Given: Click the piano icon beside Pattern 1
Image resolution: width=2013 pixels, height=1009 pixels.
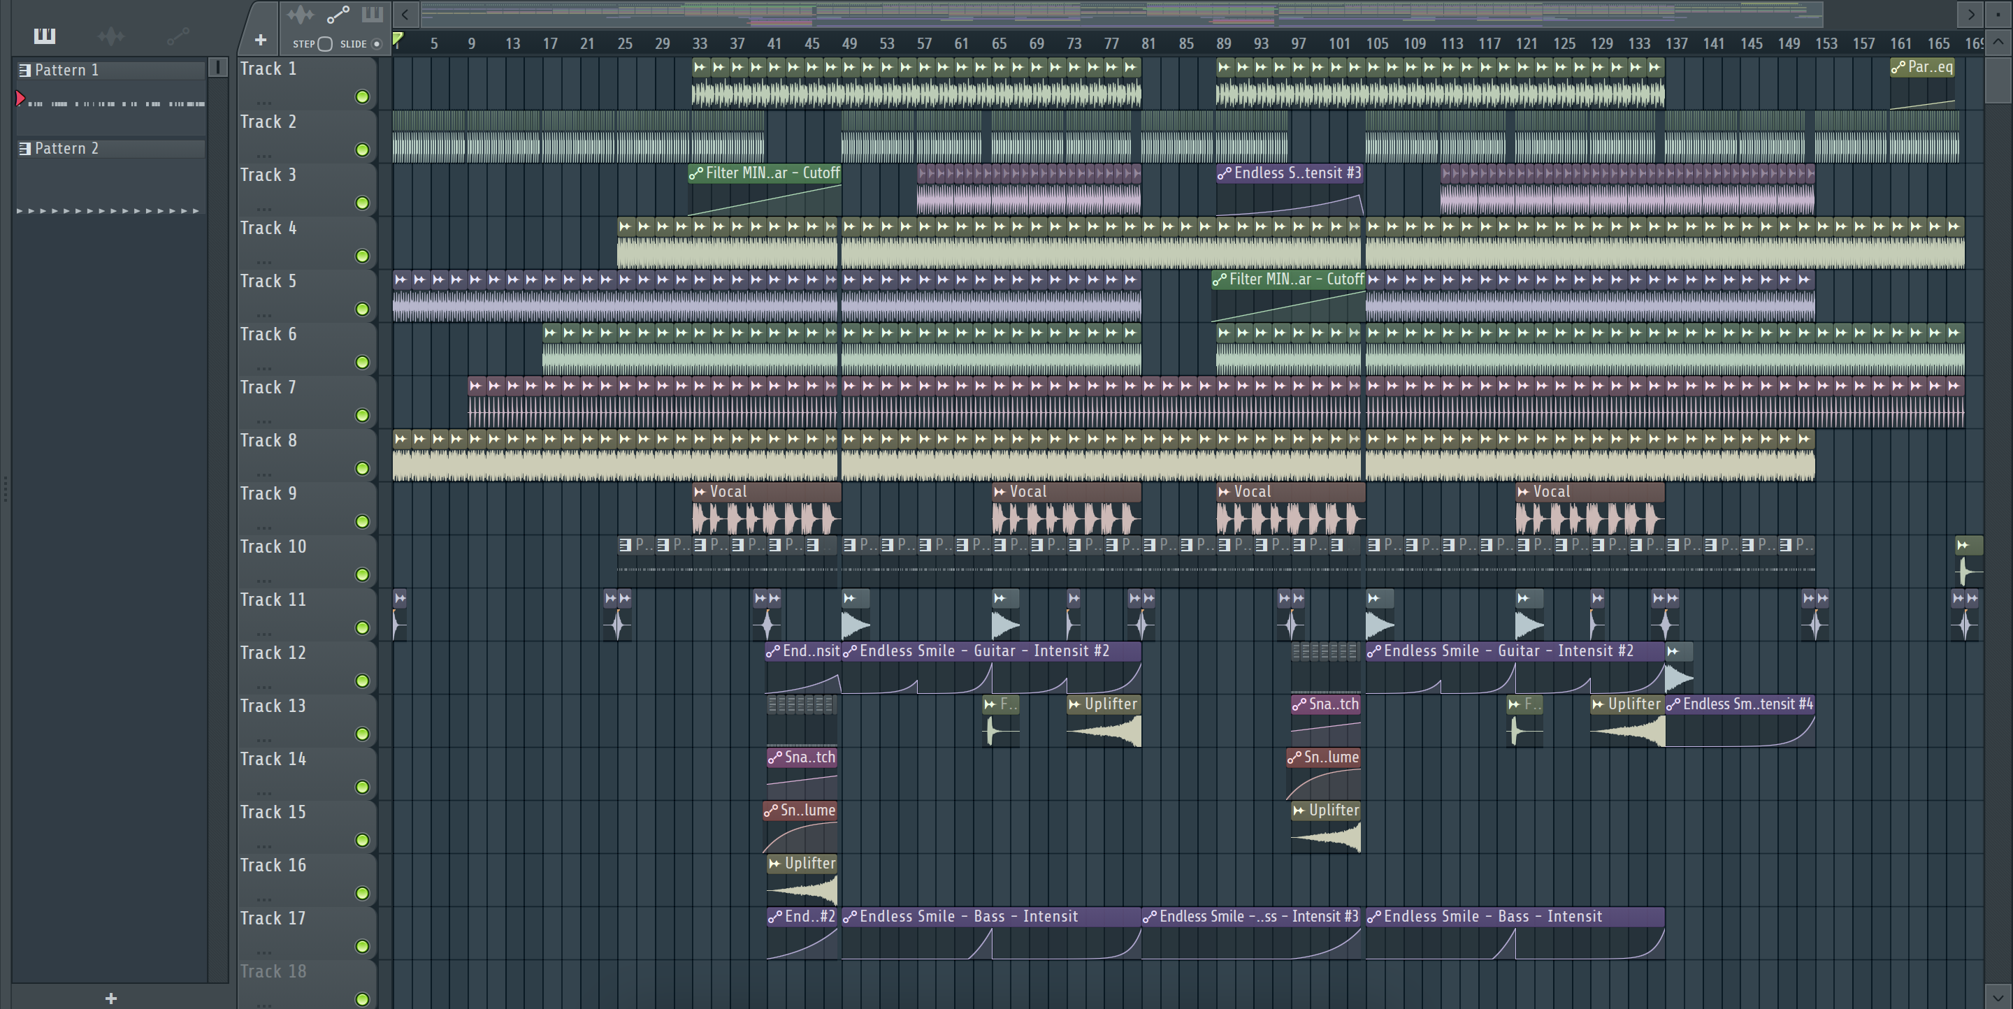Looking at the screenshot, I should [25, 71].
